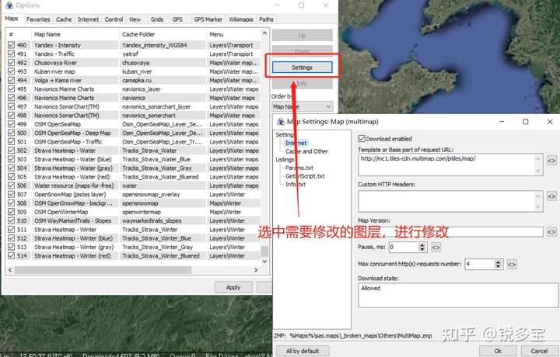Switch to the Wikimapia tab
Viewport: 560px width, 357px height.
pyautogui.click(x=241, y=19)
